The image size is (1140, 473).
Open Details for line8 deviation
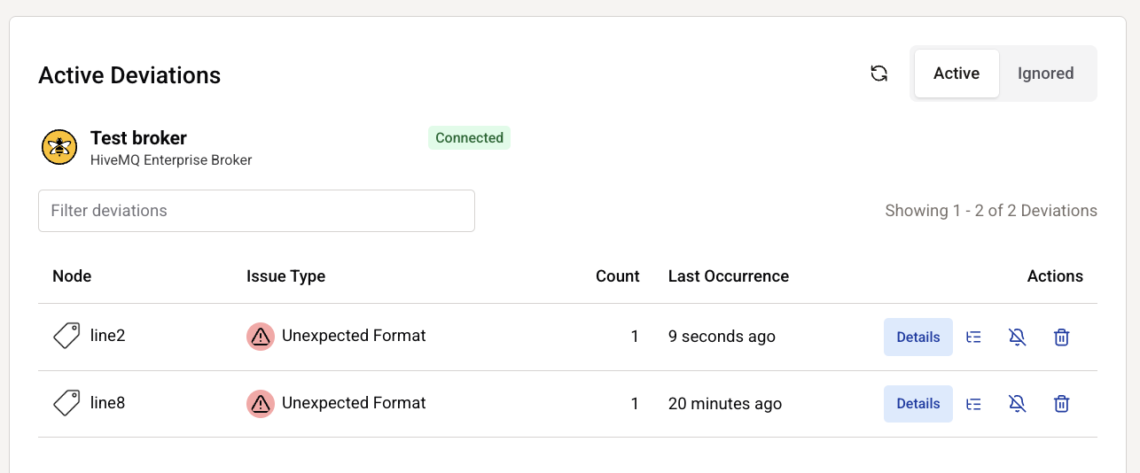(917, 404)
